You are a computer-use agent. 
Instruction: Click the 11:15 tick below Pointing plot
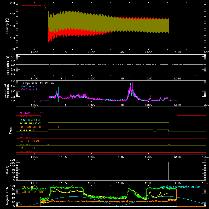(63, 53)
